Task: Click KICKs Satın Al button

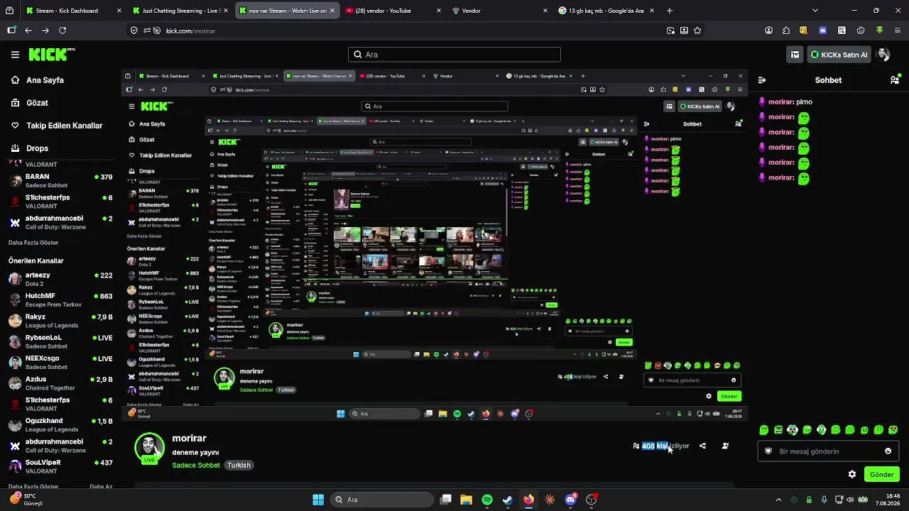Action: point(839,55)
